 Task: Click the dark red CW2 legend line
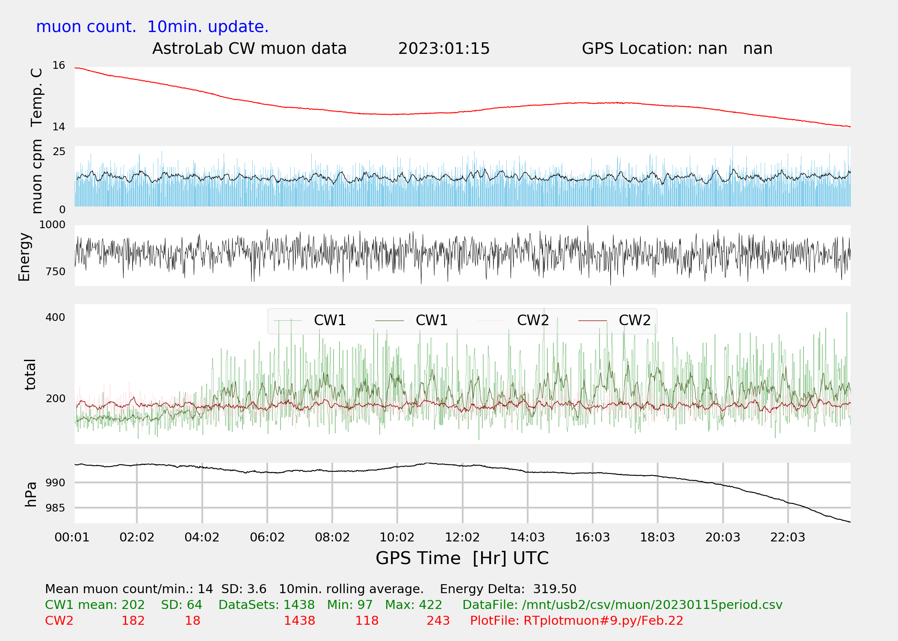coord(592,320)
